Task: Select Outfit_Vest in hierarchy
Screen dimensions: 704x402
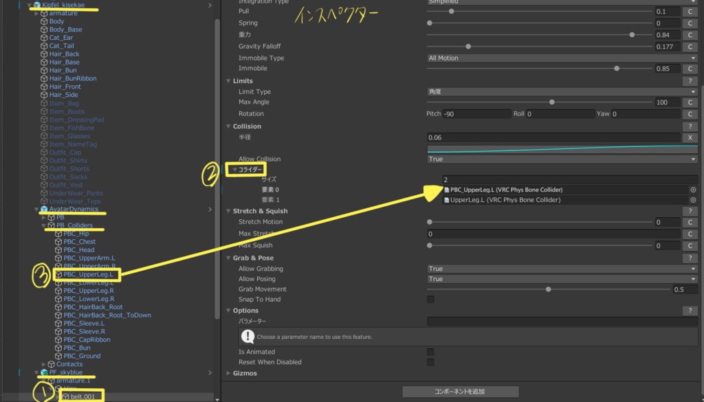Action: coord(67,185)
